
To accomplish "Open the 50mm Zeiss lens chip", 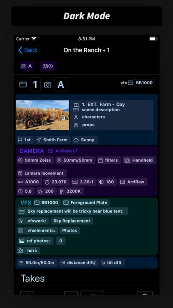I will click(35, 160).
